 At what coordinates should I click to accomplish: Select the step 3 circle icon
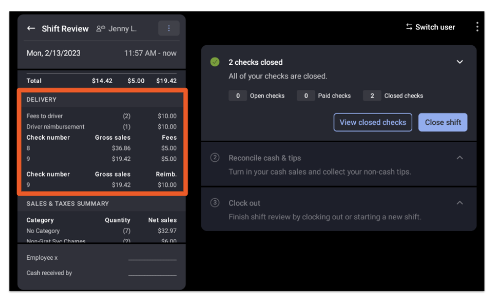point(215,203)
